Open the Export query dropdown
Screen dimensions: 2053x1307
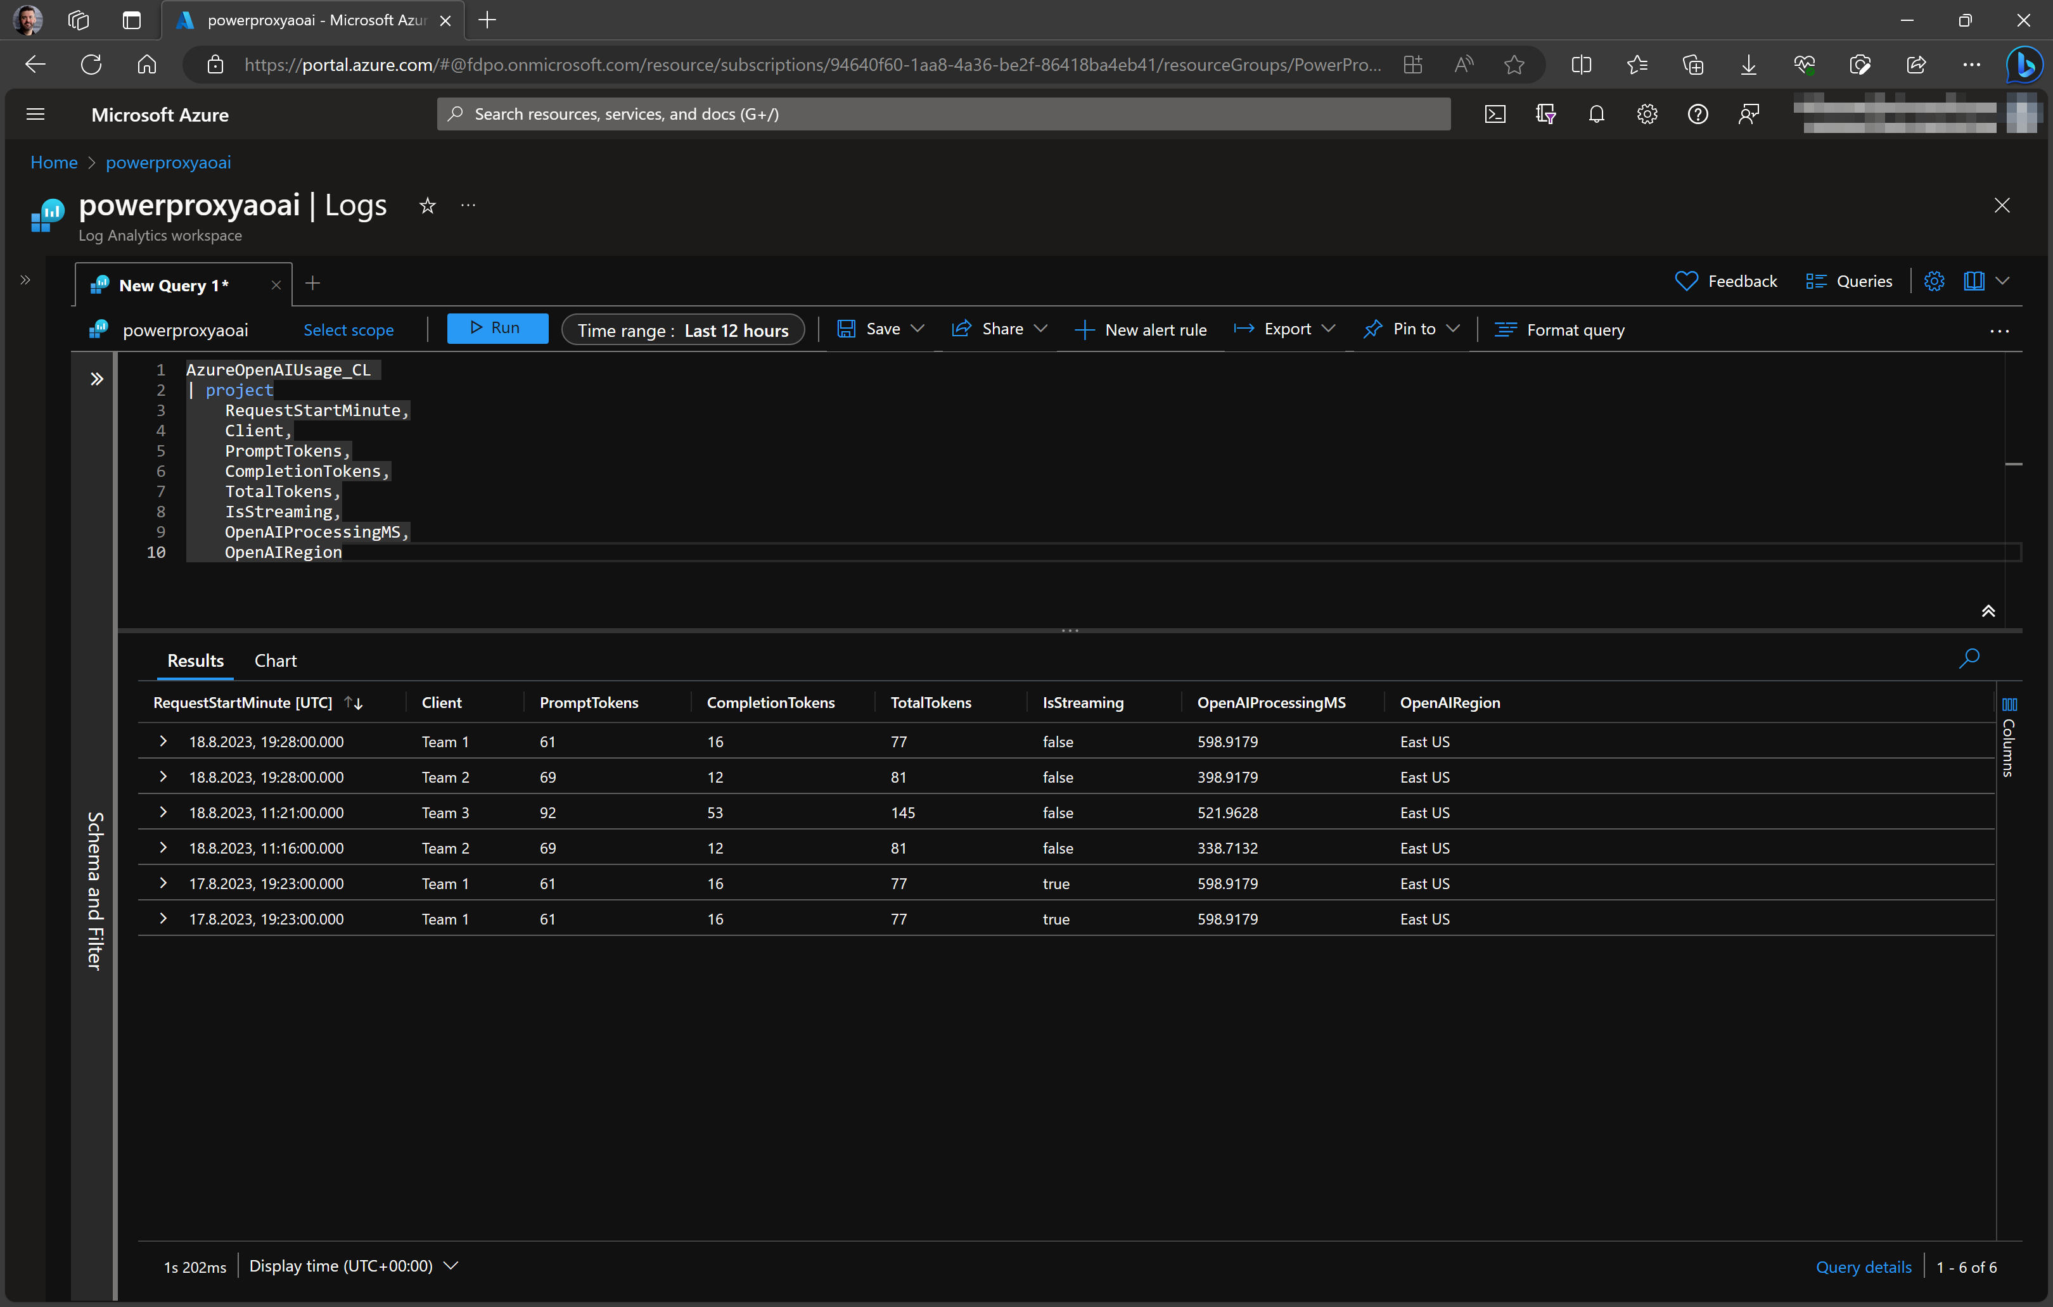coord(1282,327)
